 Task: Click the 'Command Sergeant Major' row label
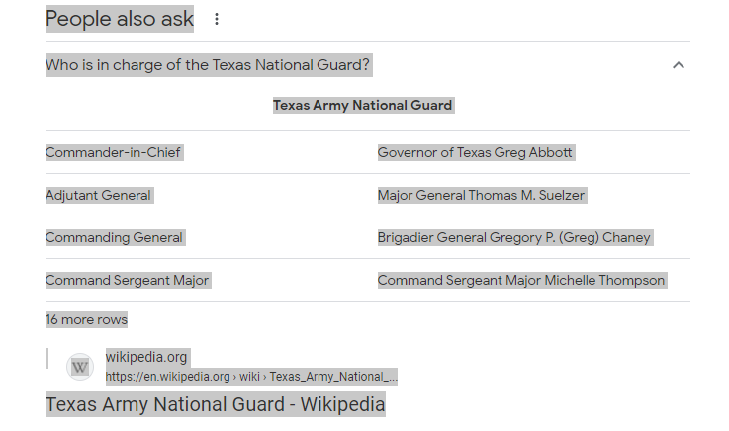[127, 280]
